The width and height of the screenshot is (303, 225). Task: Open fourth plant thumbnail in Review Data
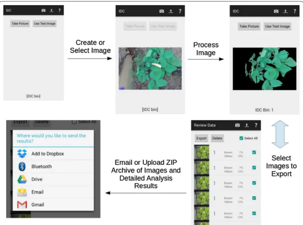pyautogui.click(x=202, y=198)
